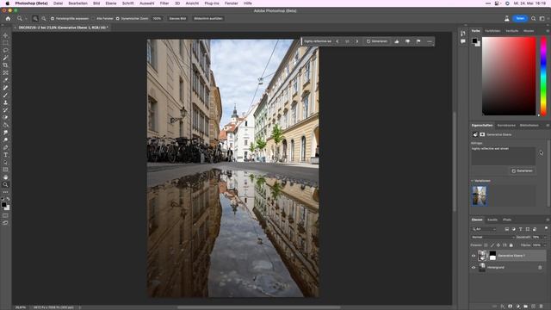Switch to the Pfade tab
551x310 pixels.
(x=507, y=220)
